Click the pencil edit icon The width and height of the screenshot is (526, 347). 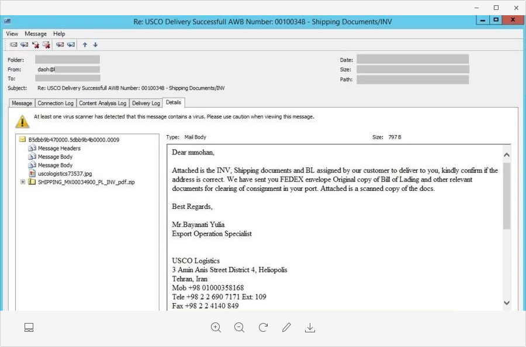(x=286, y=327)
